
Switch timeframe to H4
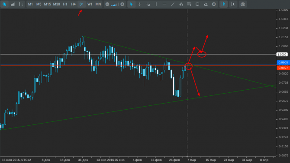(73, 4)
